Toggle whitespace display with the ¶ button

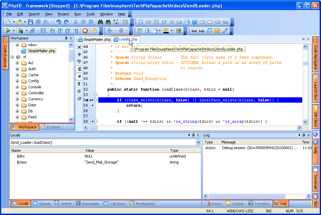(79, 84)
